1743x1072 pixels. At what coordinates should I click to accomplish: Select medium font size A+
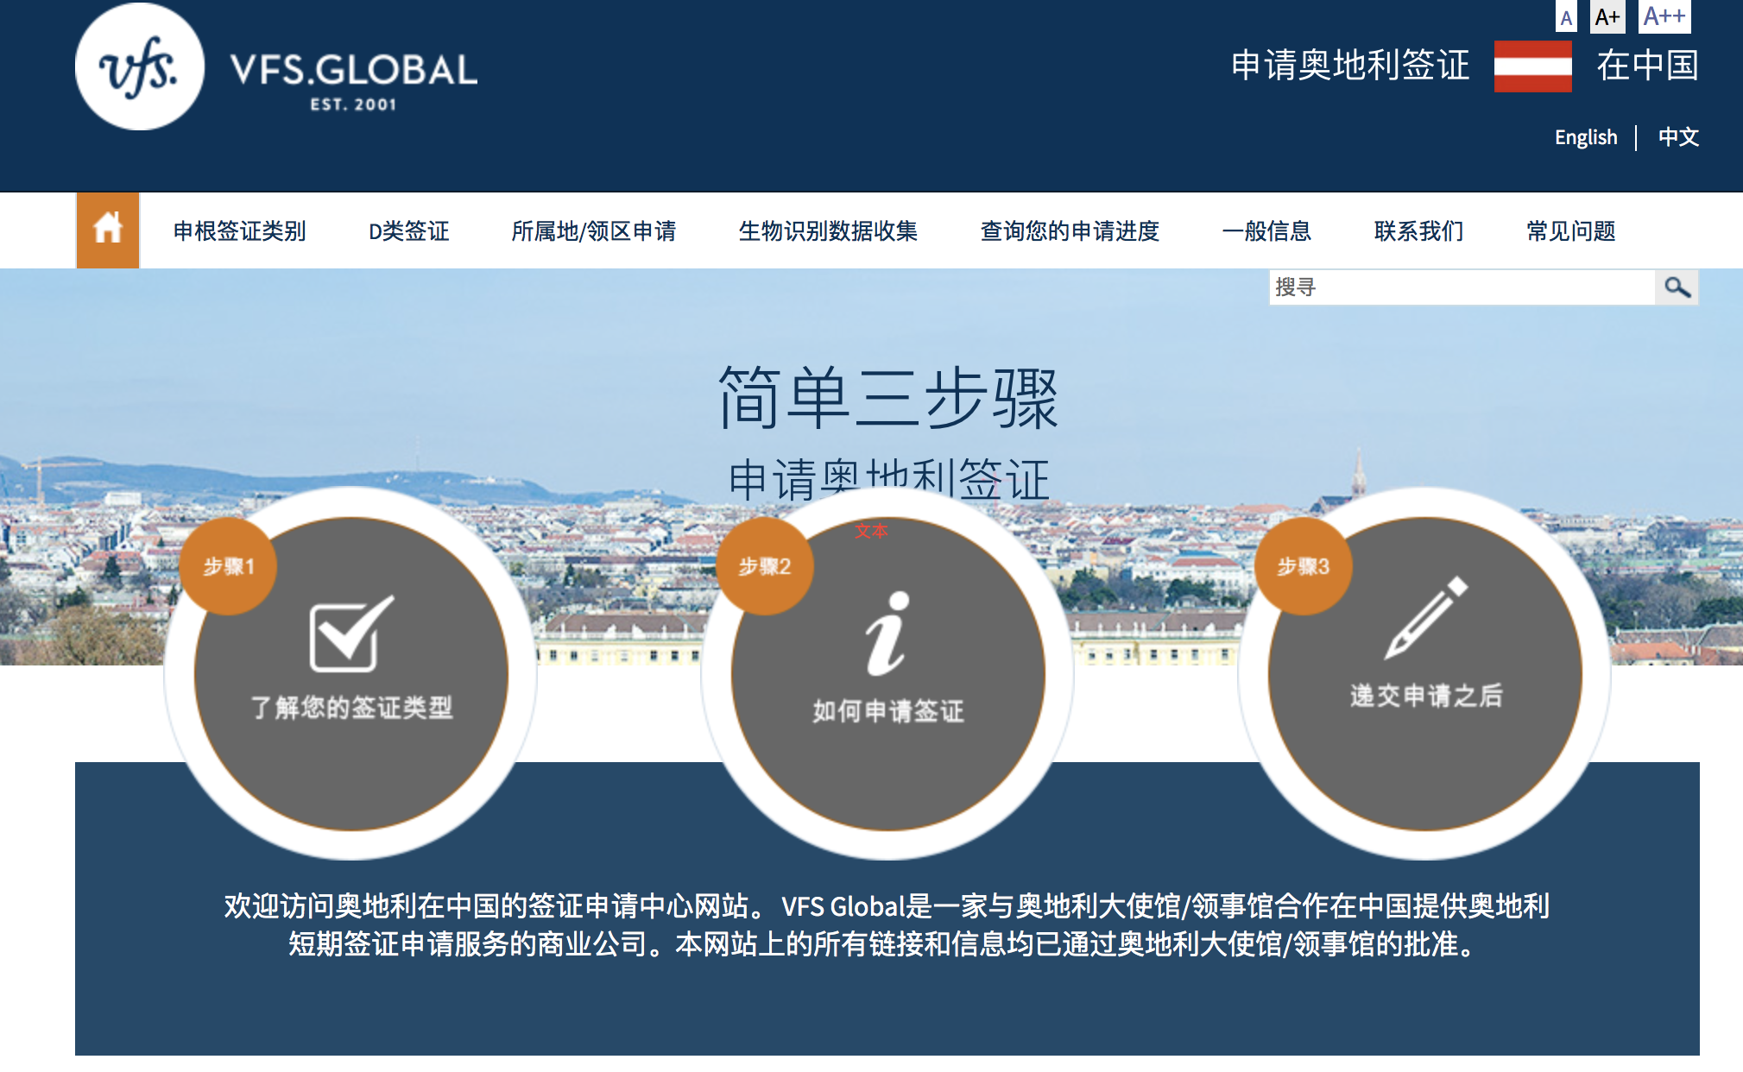click(x=1607, y=17)
